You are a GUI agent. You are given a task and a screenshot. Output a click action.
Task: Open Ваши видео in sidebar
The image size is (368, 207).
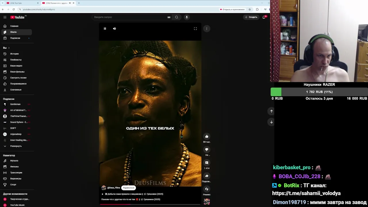16,66
